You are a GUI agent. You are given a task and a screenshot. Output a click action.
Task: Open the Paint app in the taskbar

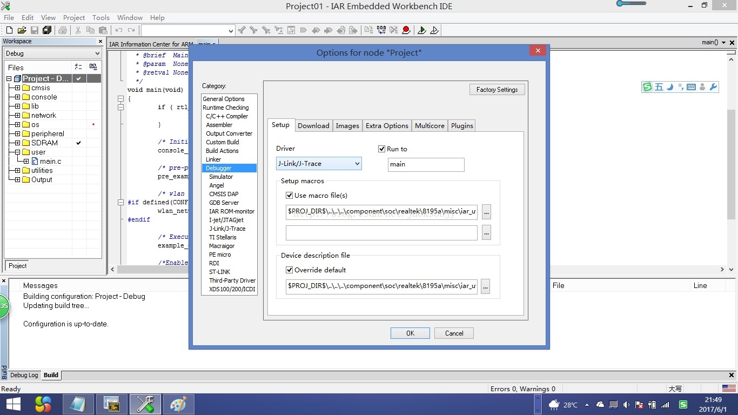click(178, 404)
